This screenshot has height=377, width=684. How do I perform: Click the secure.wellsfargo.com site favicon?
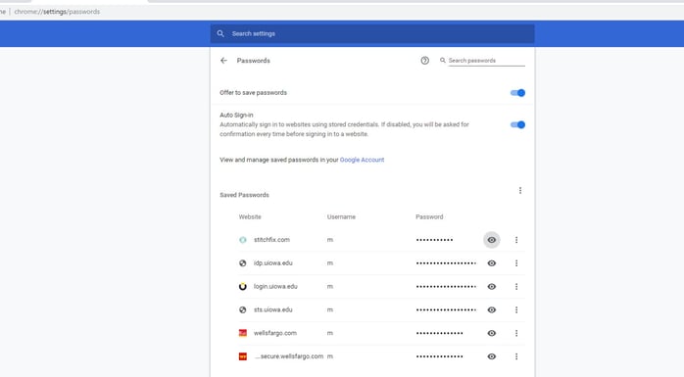pos(243,356)
